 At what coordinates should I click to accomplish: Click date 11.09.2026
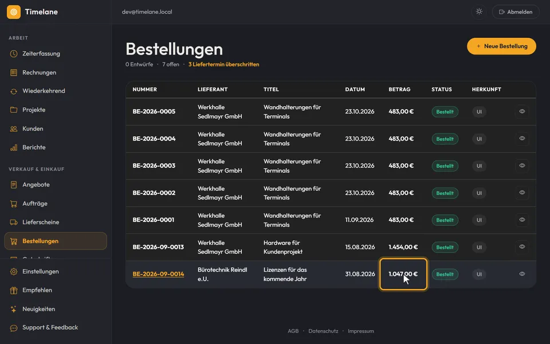(x=359, y=220)
